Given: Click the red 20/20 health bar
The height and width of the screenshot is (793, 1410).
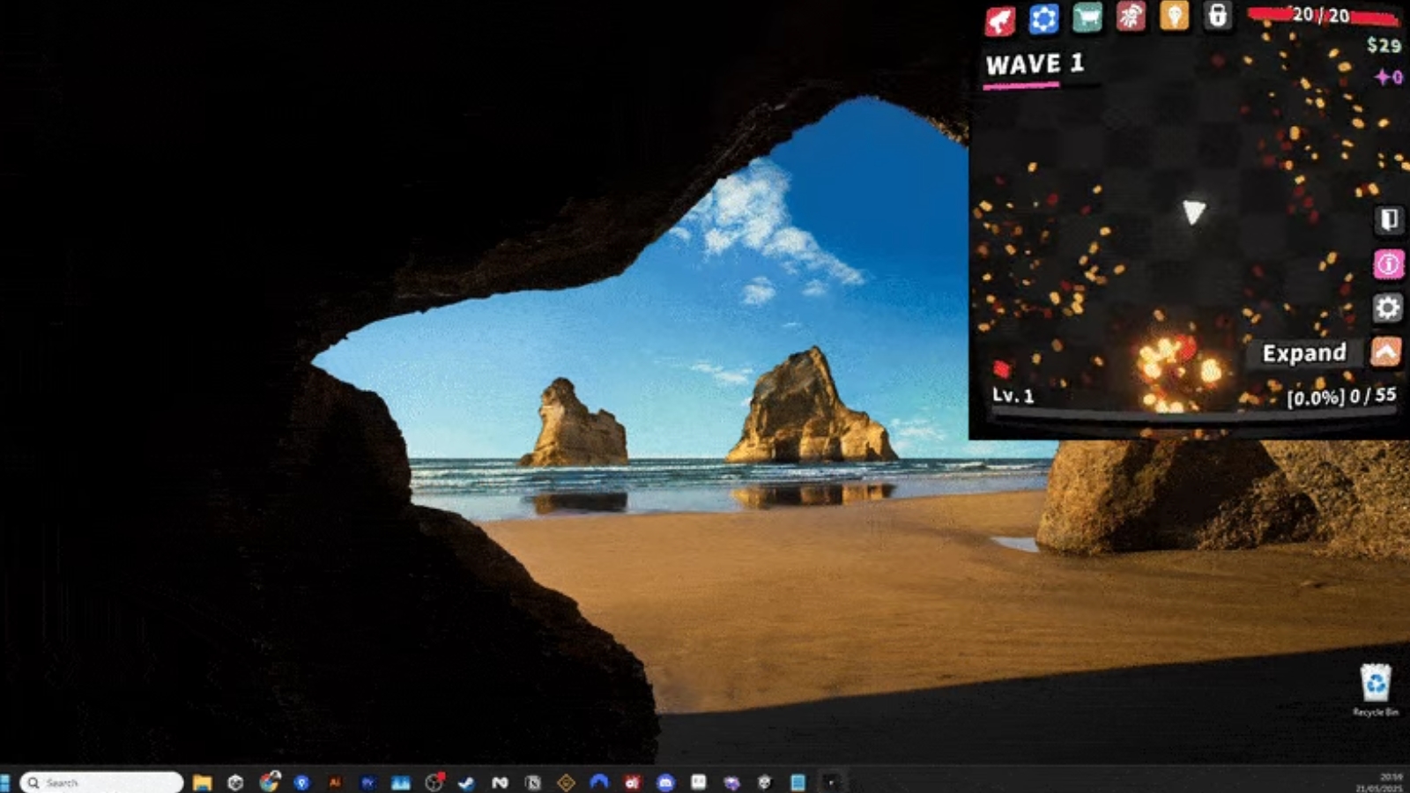Looking at the screenshot, I should [1322, 15].
